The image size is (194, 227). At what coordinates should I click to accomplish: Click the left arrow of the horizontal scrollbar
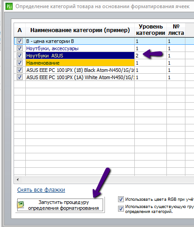pyautogui.click(x=18, y=180)
